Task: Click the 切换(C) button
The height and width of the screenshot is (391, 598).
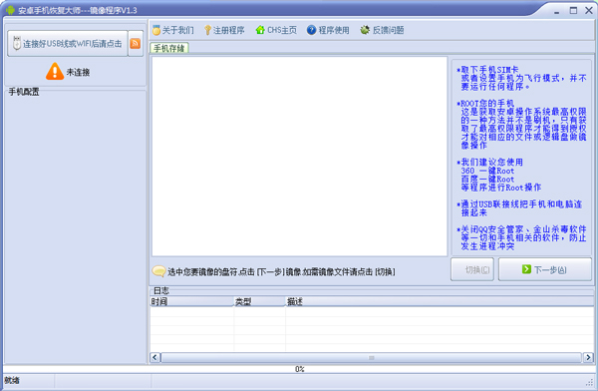Action: point(472,269)
